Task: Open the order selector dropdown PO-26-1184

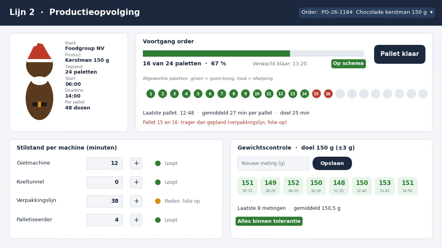Action: click(x=367, y=12)
